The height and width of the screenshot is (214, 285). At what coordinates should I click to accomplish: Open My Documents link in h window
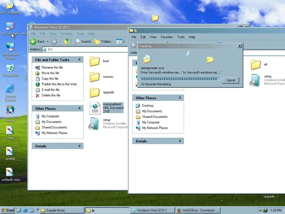(152, 111)
